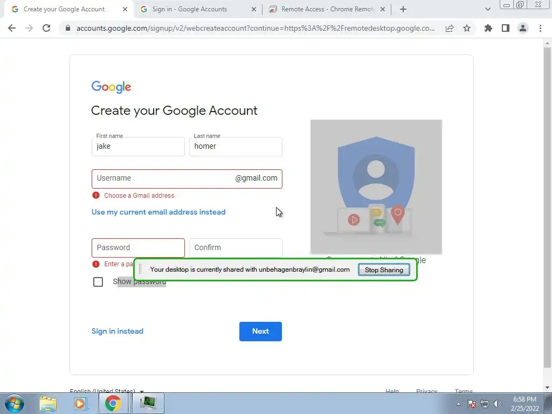Viewport: 552px width, 414px height.
Task: Share this page using the share icon
Action: click(x=450, y=28)
